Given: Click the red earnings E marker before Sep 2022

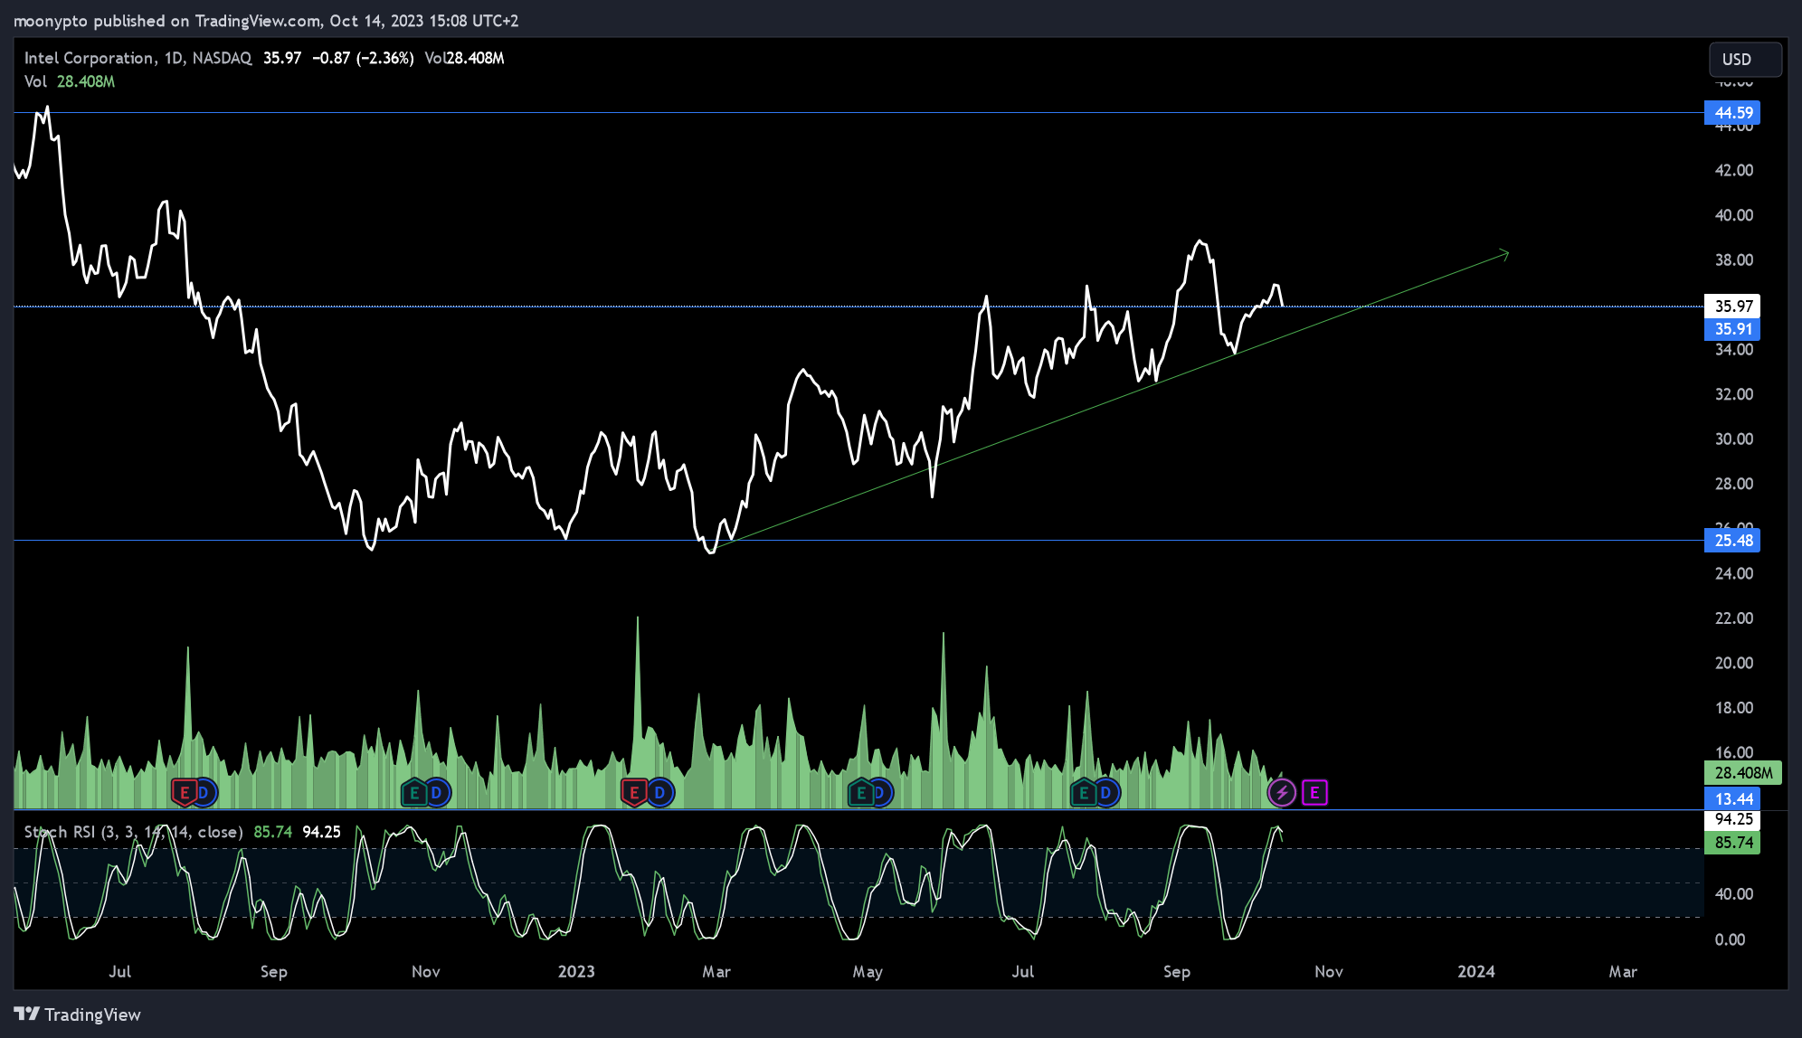Looking at the screenshot, I should pos(185,793).
